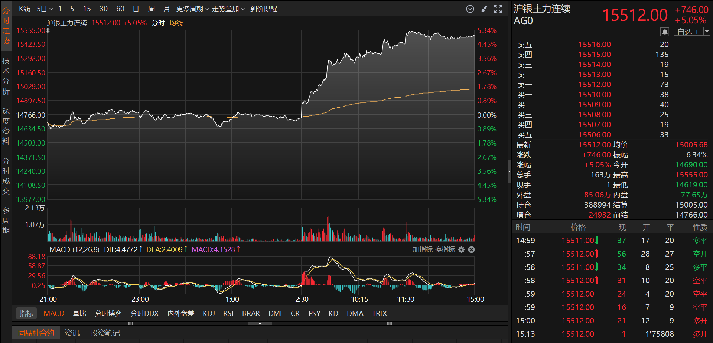Viewport: 713px width, 343px height.
Task: Select the TRIX indicator tab
Action: coord(380,314)
